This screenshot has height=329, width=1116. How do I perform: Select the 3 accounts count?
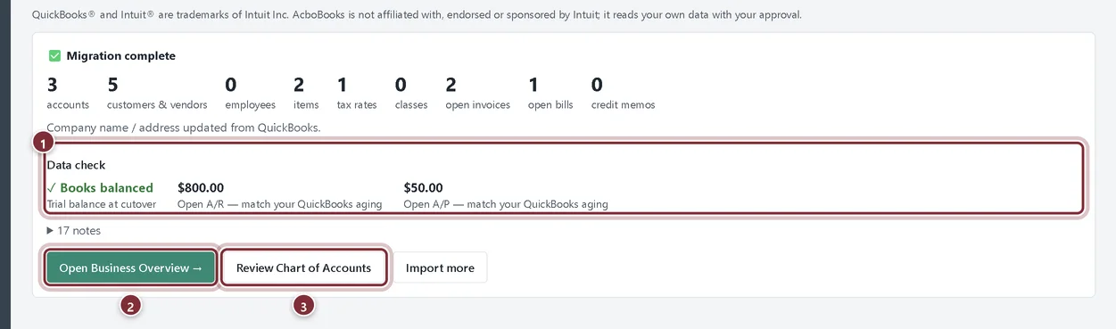click(x=68, y=94)
